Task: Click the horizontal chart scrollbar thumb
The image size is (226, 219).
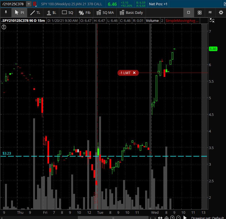Action: [113, 218]
